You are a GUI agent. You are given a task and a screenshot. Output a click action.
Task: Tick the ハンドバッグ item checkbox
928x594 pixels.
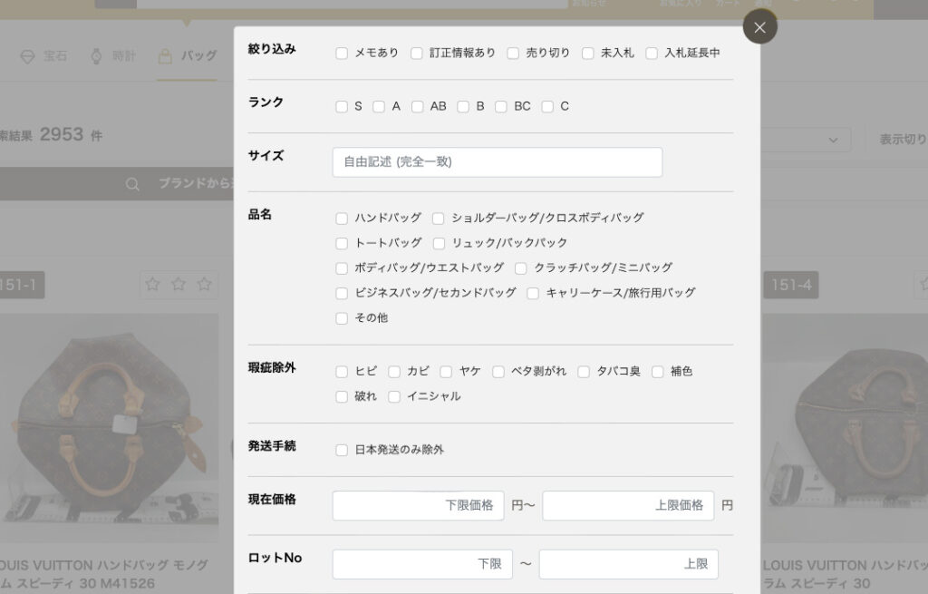tap(342, 219)
